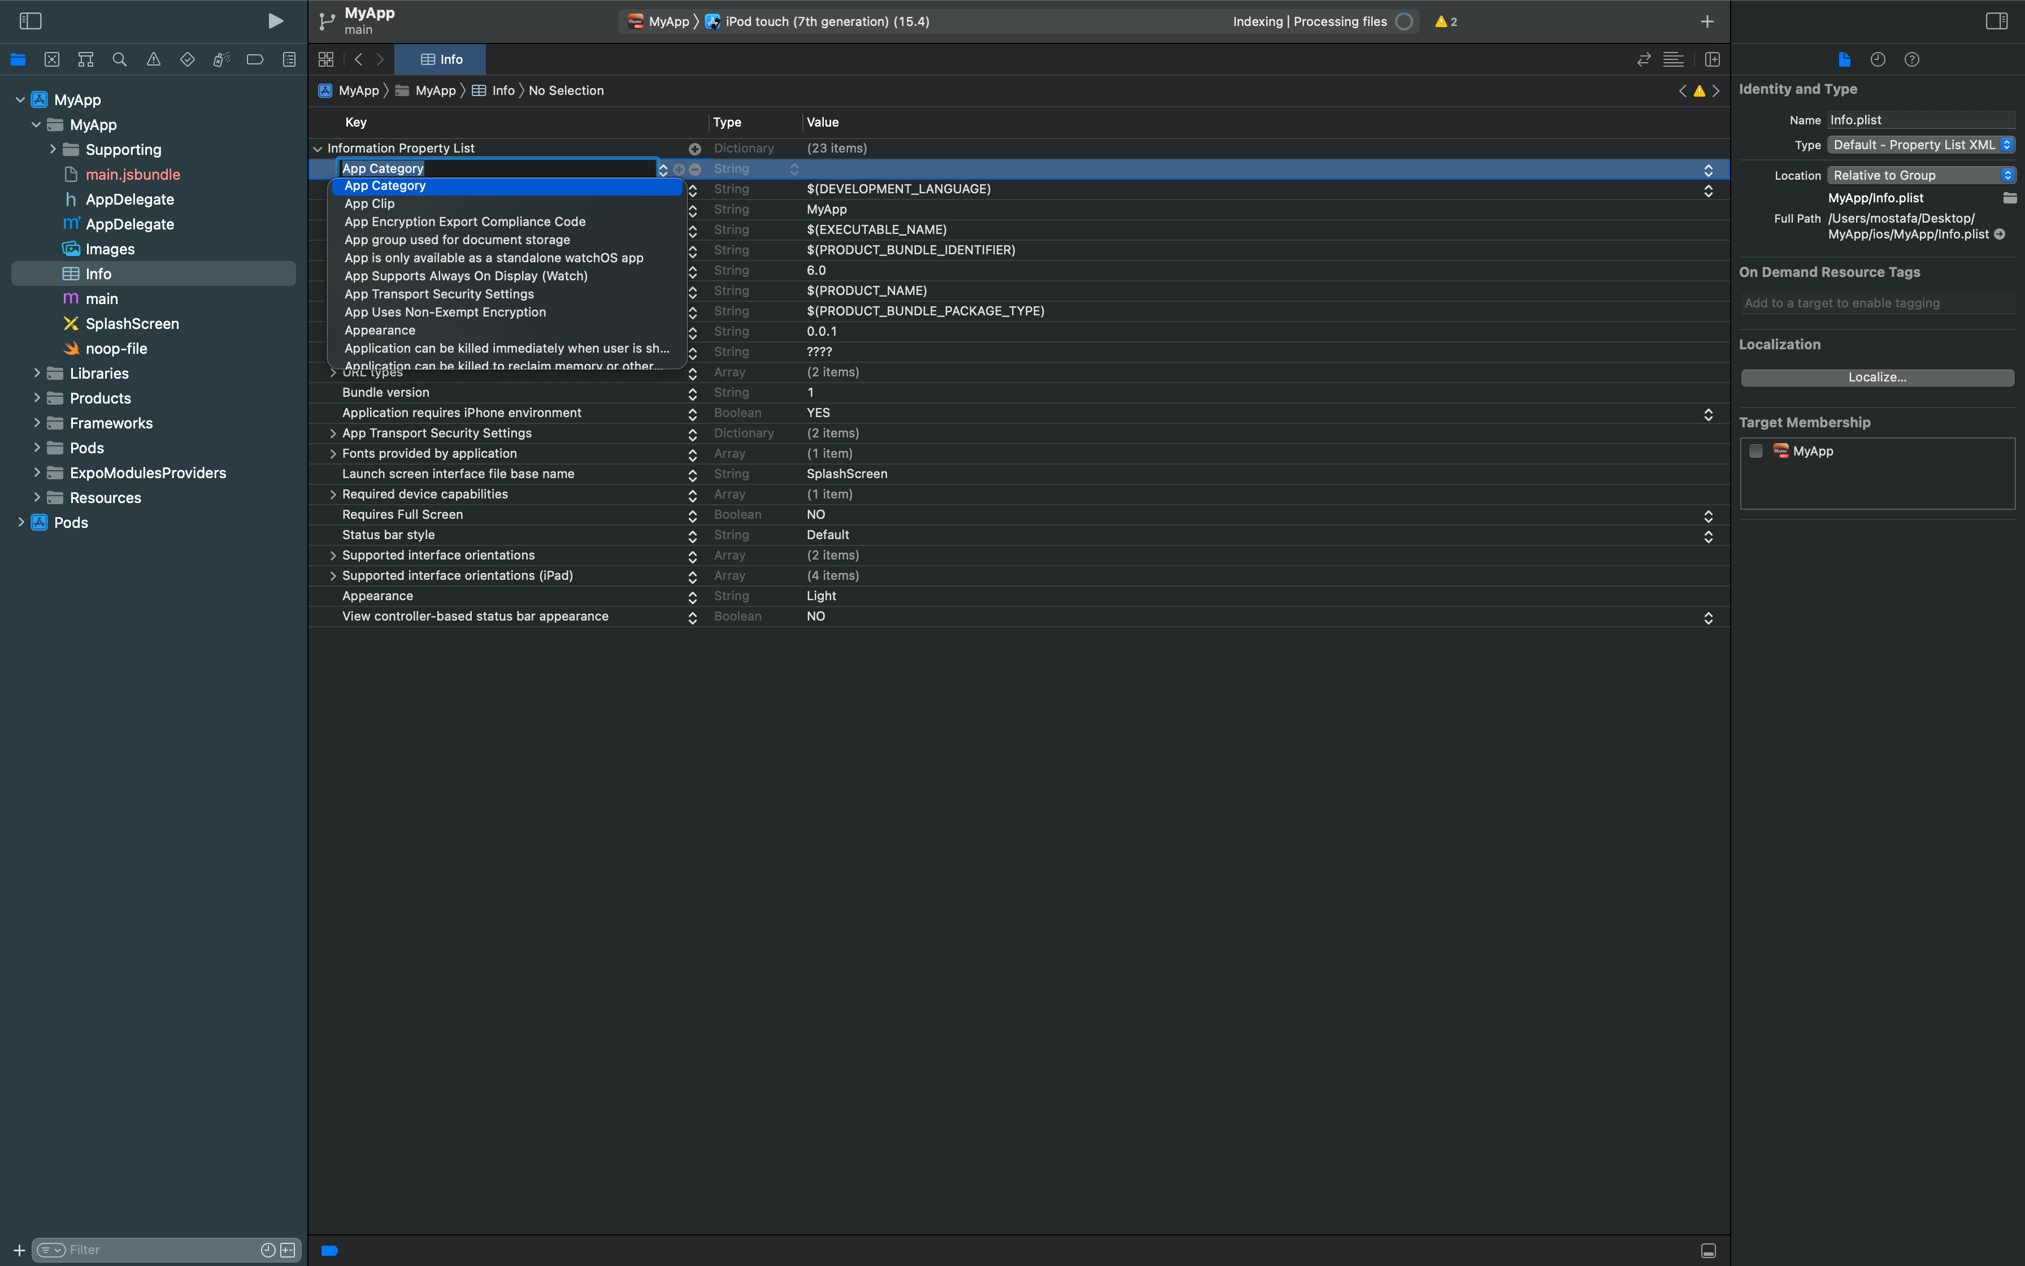Jump to the next issue arrow
Screen dimensions: 2025x1266
point(1717,90)
